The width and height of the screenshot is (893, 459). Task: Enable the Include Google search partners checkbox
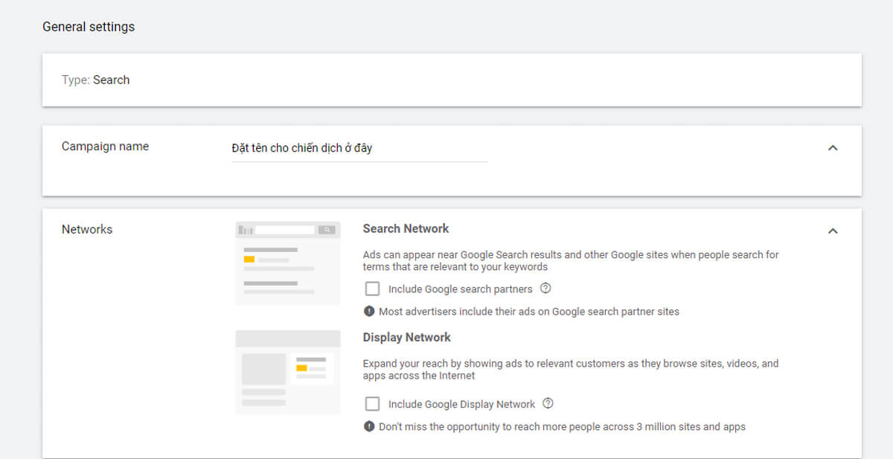[372, 289]
